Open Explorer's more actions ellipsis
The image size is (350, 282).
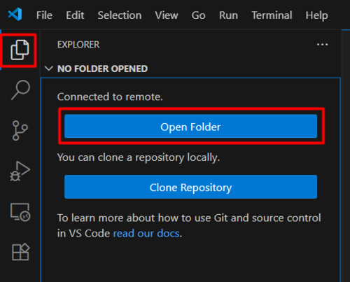click(322, 44)
